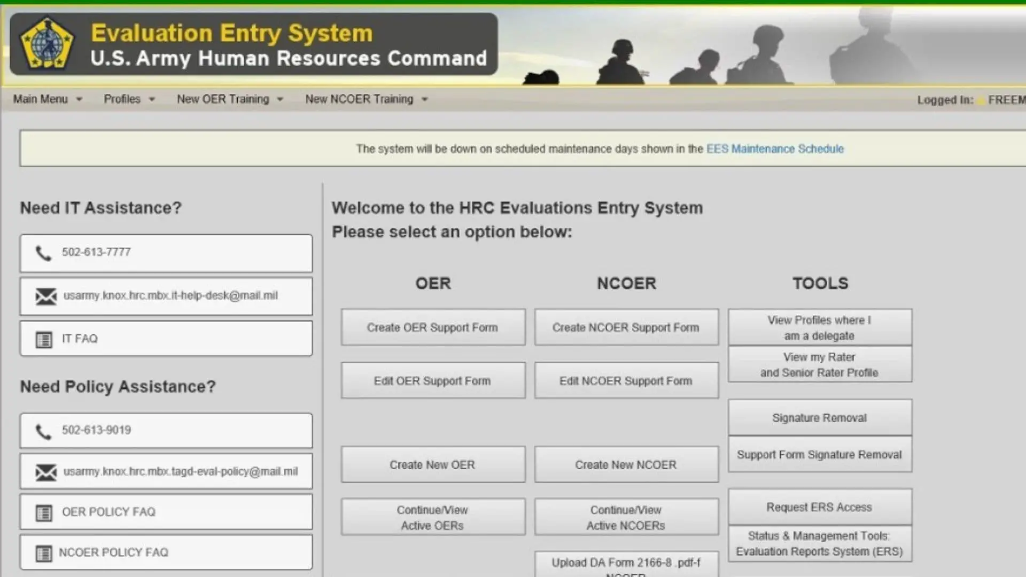Screen dimensions: 1026x577
Task: Expand the Main Menu dropdown
Action: 46,99
